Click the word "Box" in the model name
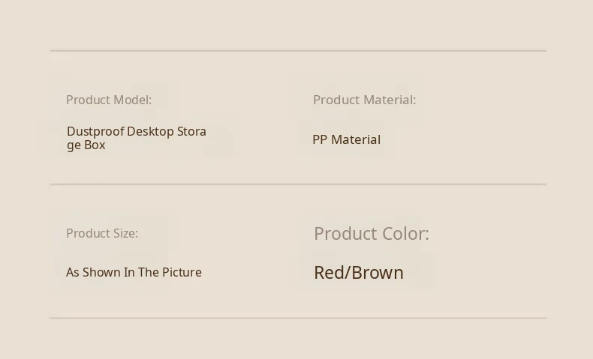Image resolution: width=593 pixels, height=359 pixels. tap(95, 145)
